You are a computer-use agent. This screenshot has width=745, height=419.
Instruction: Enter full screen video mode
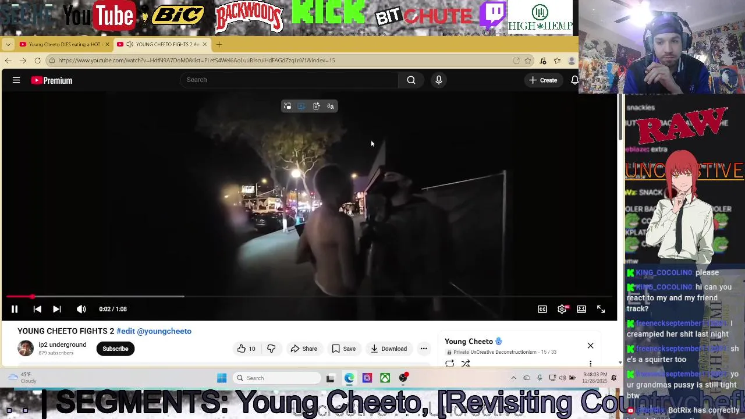[601, 309]
